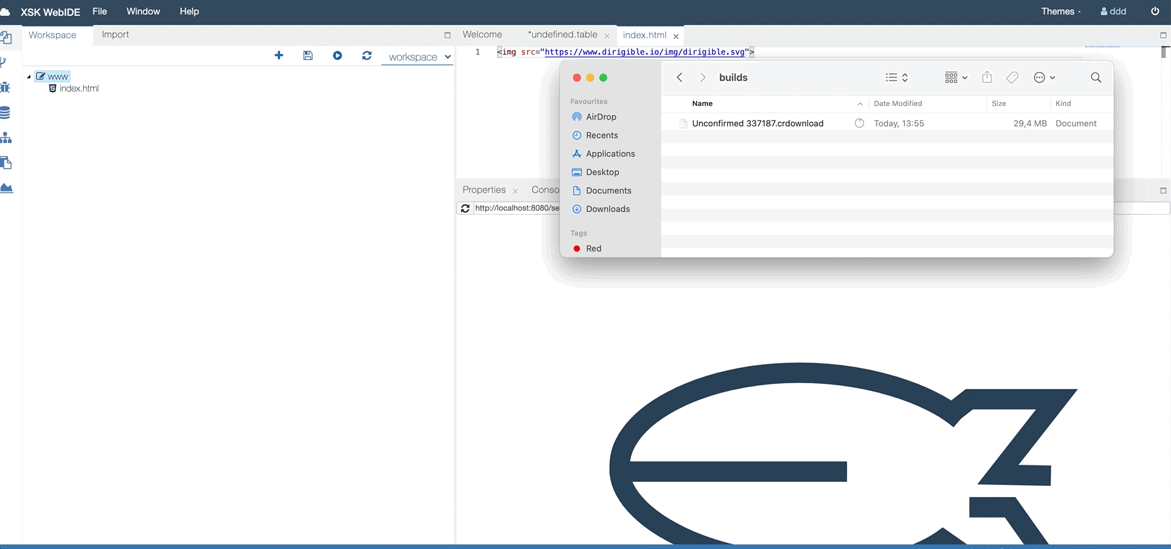Click the plus icon to create new project
The height and width of the screenshot is (549, 1171).
pyautogui.click(x=279, y=56)
